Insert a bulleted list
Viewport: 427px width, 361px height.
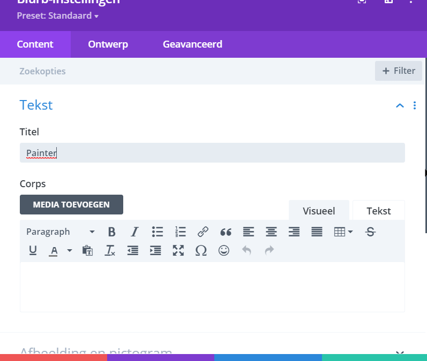[x=157, y=232]
